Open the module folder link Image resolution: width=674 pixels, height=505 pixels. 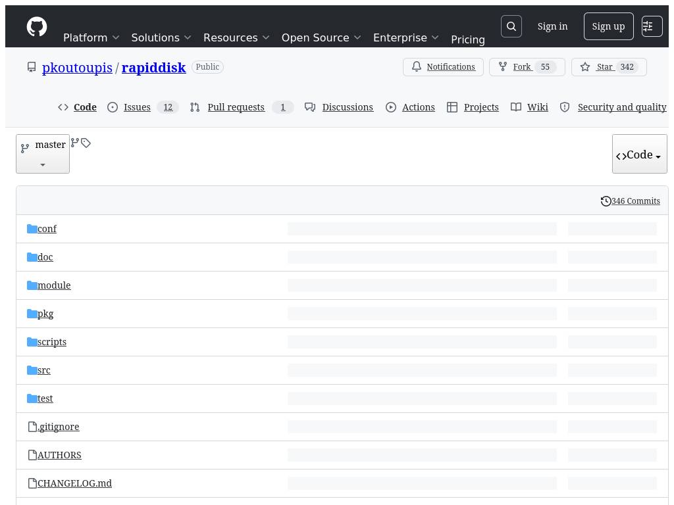click(x=54, y=285)
